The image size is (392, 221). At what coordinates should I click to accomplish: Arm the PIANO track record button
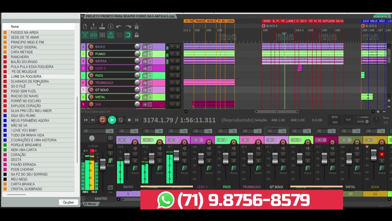(x=91, y=54)
